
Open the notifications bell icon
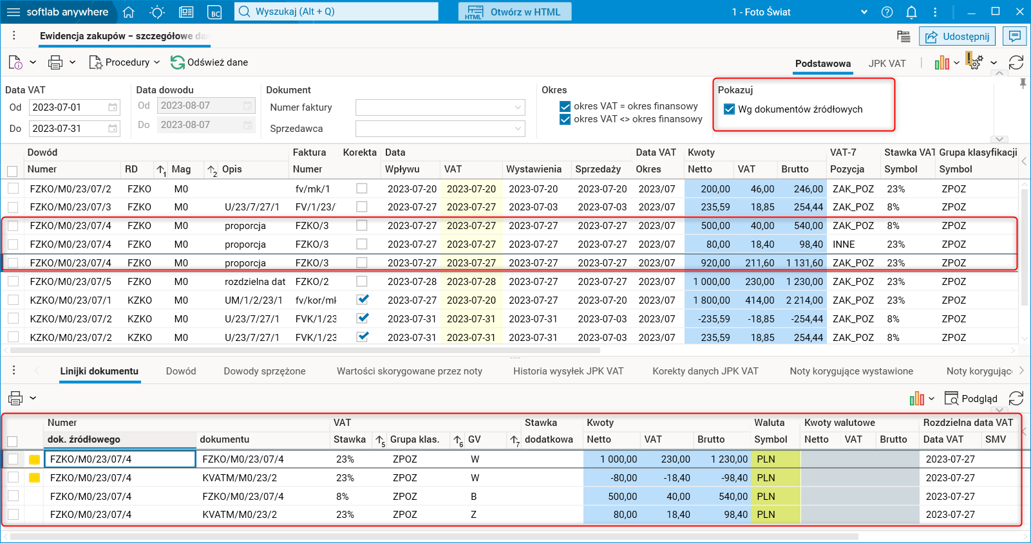point(911,12)
